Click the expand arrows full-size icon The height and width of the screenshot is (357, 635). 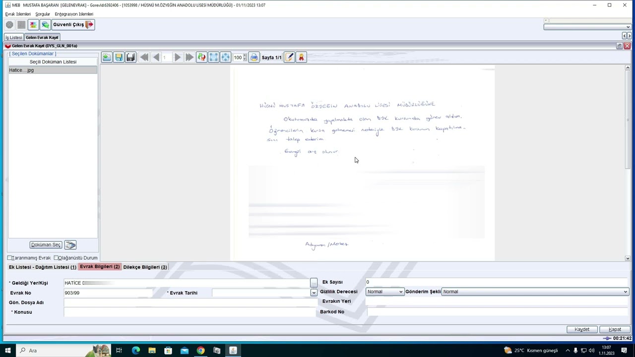(x=225, y=58)
